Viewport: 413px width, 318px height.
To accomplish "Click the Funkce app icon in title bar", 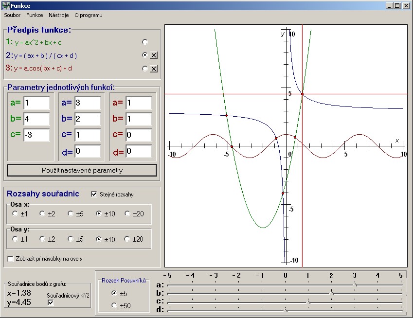I will pos(5,5).
